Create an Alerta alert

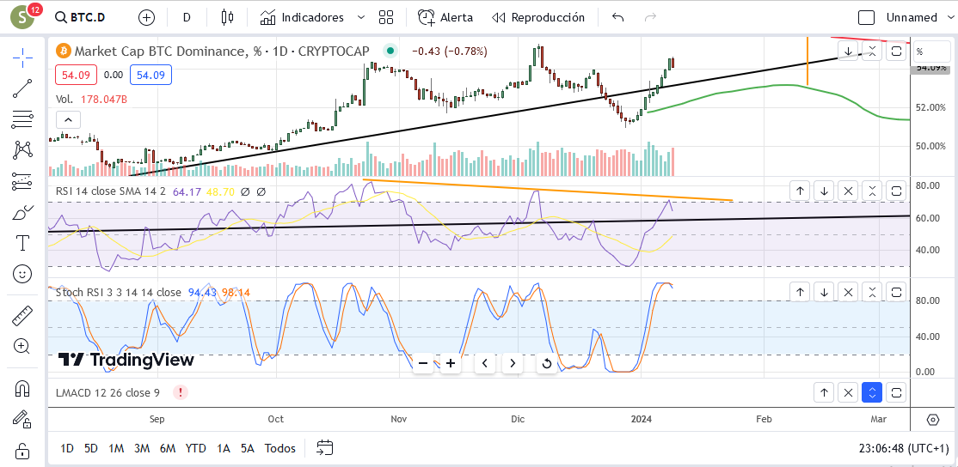tap(445, 18)
